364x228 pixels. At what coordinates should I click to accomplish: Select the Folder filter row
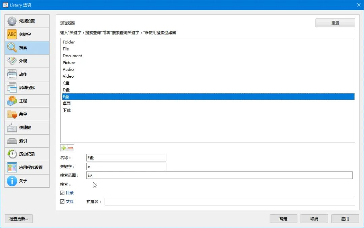tap(208, 42)
